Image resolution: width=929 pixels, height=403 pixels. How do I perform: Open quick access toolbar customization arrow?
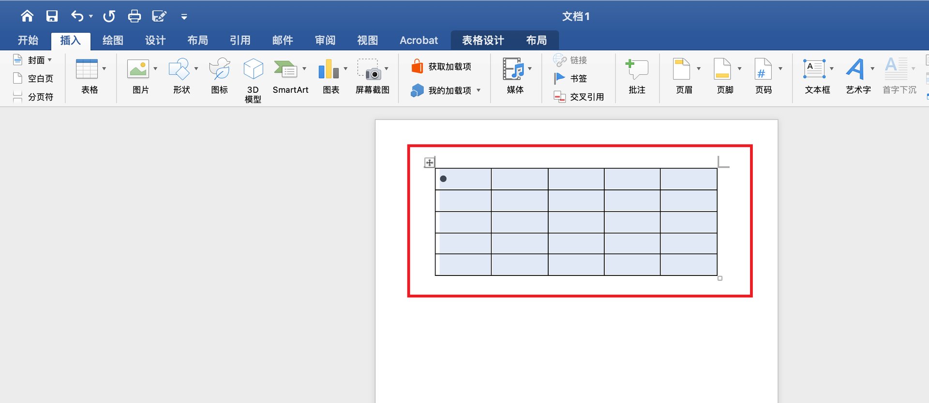pos(184,16)
